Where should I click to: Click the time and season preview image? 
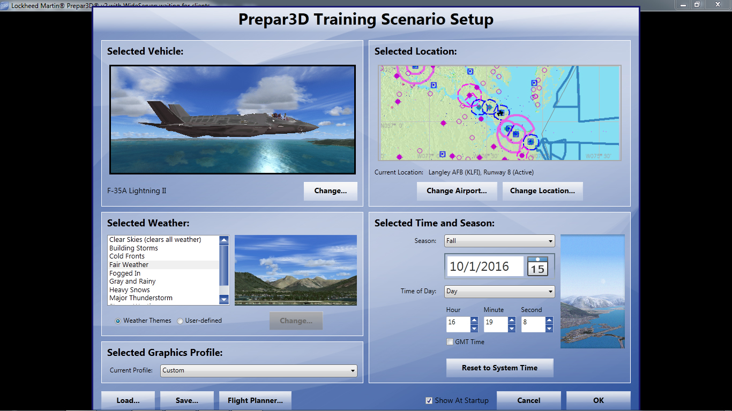coord(593,291)
